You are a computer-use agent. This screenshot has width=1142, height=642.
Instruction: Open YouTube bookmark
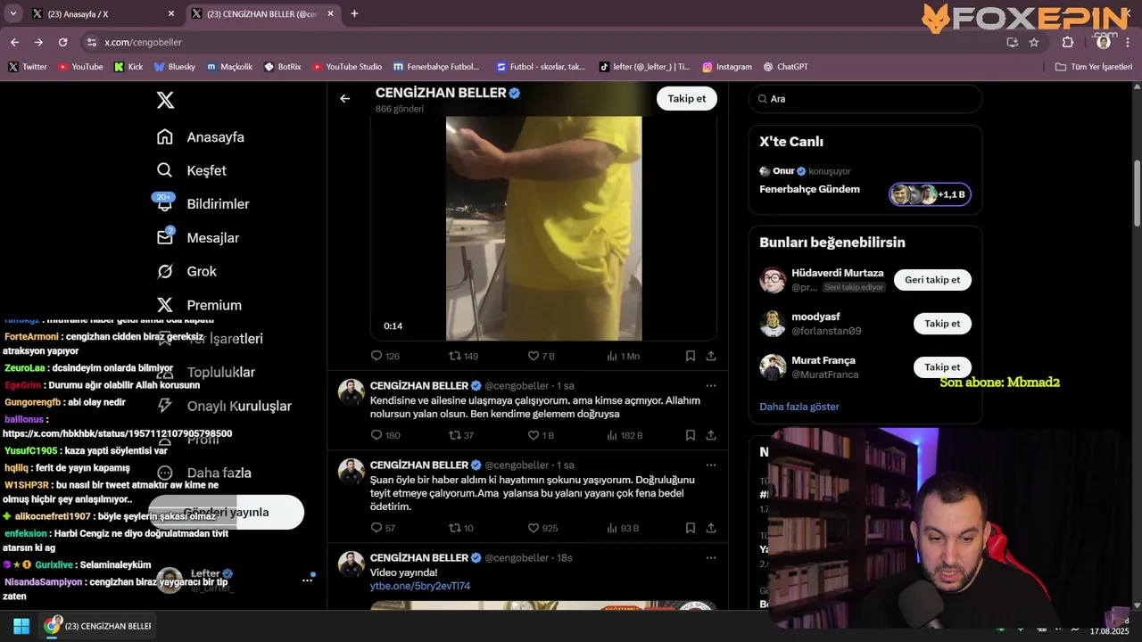coord(80,67)
